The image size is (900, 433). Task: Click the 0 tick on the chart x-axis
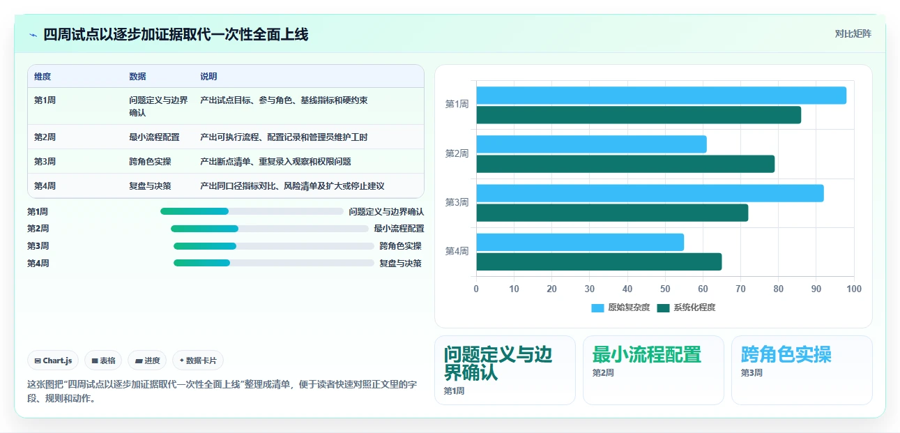coord(476,289)
